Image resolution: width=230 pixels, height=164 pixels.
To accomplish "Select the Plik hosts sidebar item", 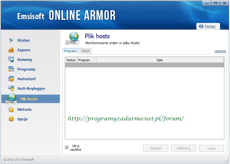I will pyautogui.click(x=29, y=99).
